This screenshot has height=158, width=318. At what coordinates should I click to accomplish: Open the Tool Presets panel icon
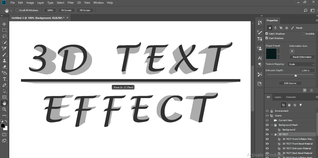(260, 74)
